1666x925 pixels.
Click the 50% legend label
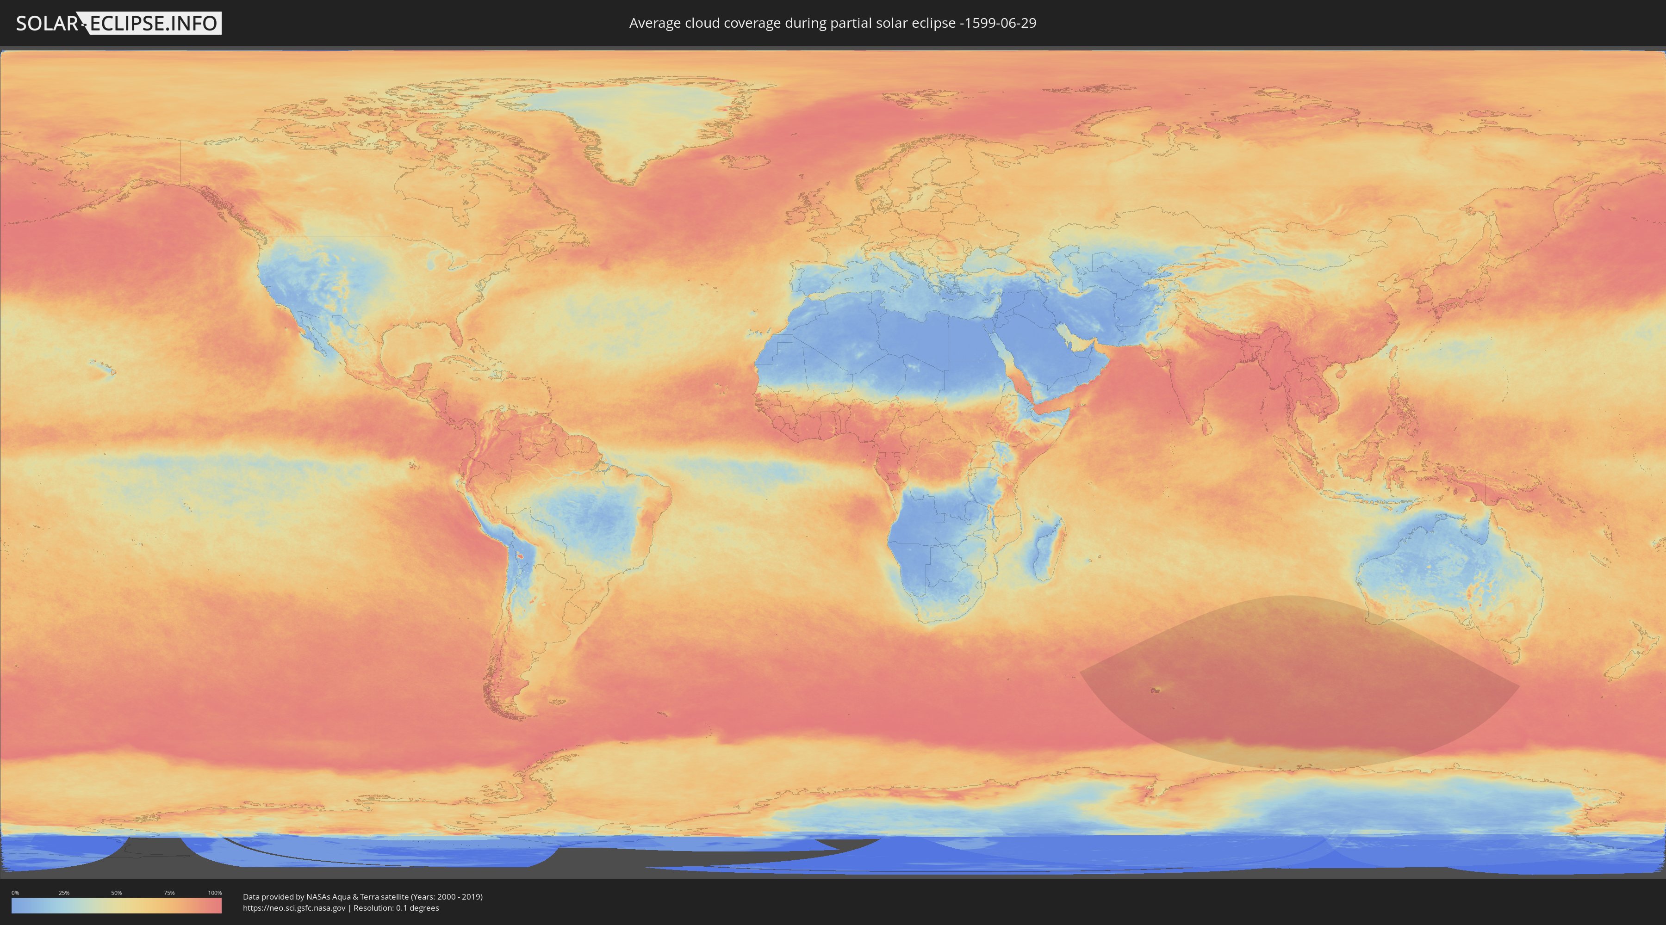[117, 893]
